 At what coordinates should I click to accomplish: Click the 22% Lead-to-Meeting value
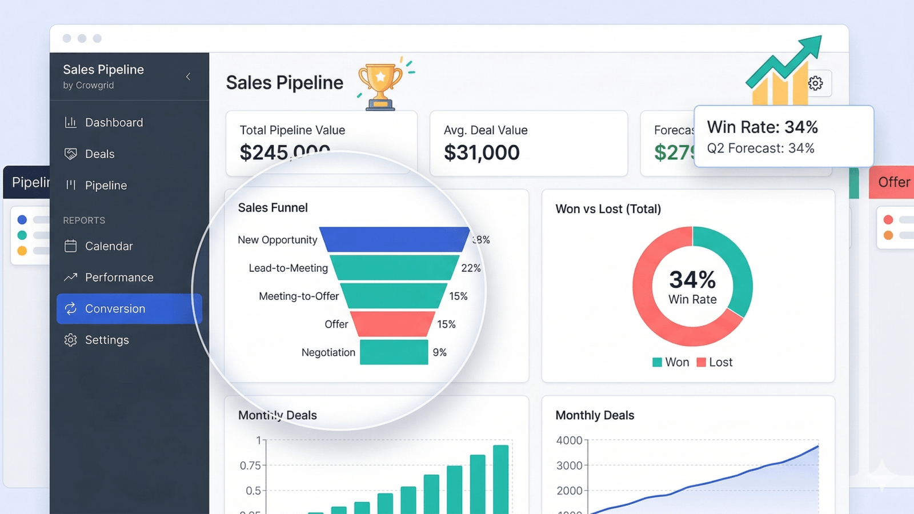click(471, 268)
